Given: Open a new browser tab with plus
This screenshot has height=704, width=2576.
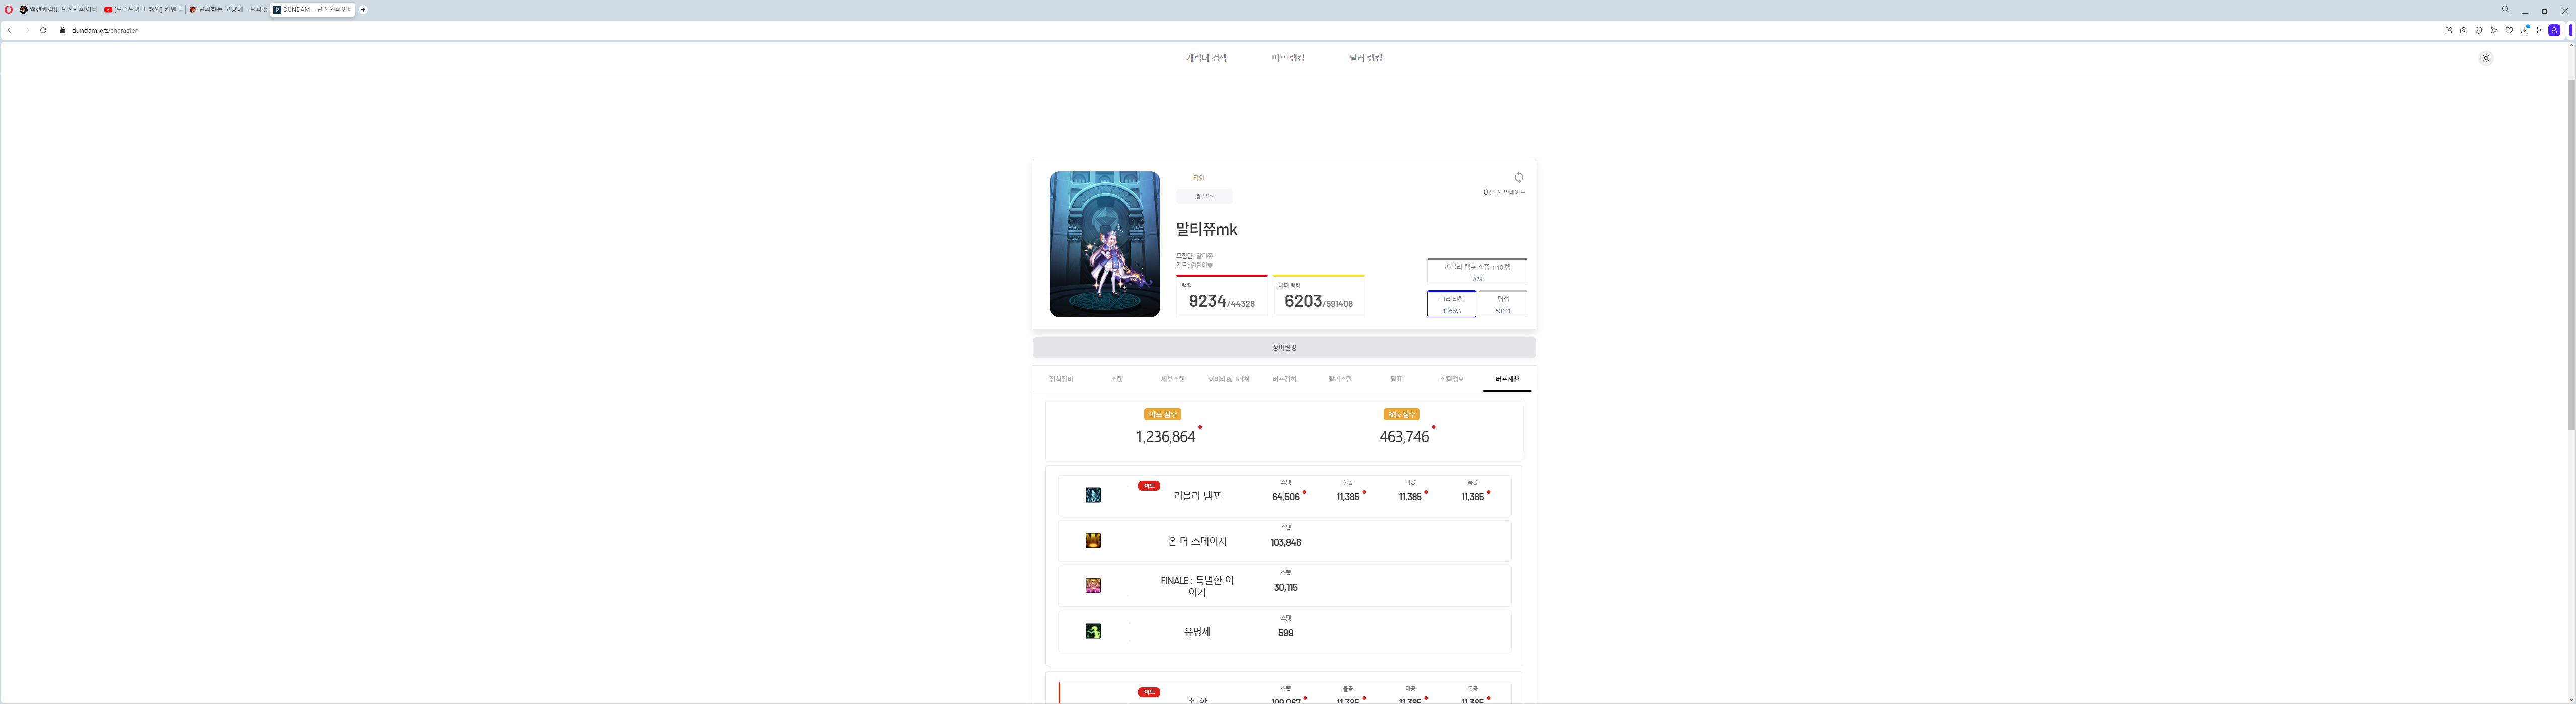Looking at the screenshot, I should [x=363, y=9].
